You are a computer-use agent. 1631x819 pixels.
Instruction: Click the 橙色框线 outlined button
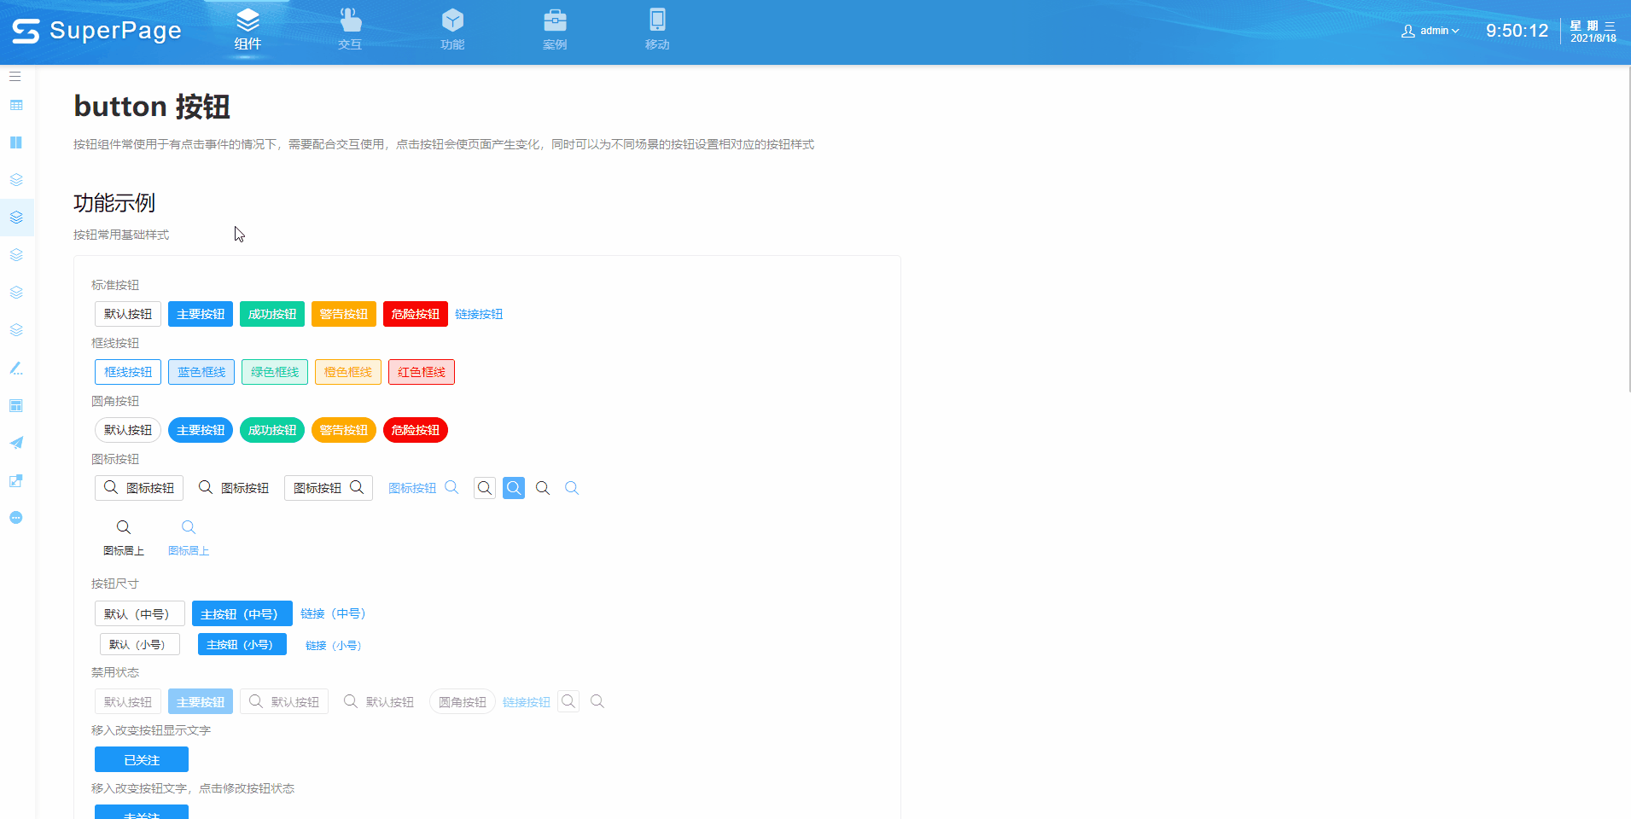(x=347, y=372)
